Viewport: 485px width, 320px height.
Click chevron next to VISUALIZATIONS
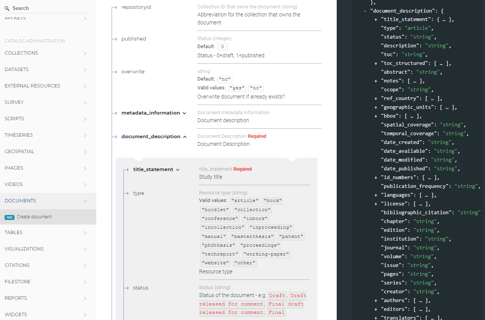(85, 249)
